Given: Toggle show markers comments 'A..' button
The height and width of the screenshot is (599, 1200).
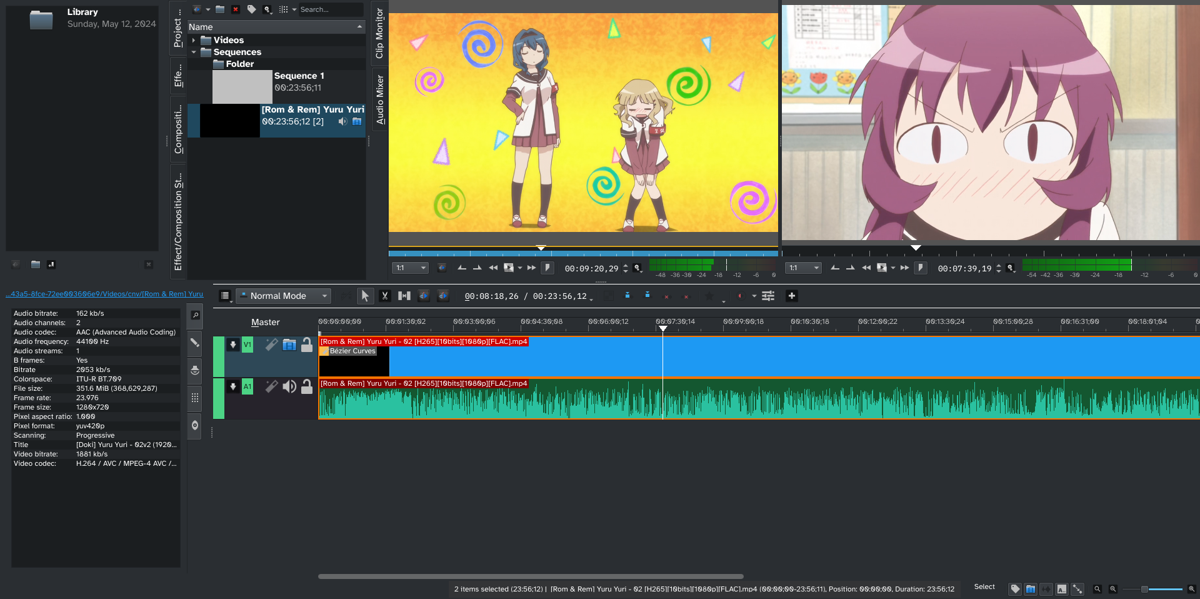Looking at the screenshot, I should pyautogui.click(x=1062, y=589).
